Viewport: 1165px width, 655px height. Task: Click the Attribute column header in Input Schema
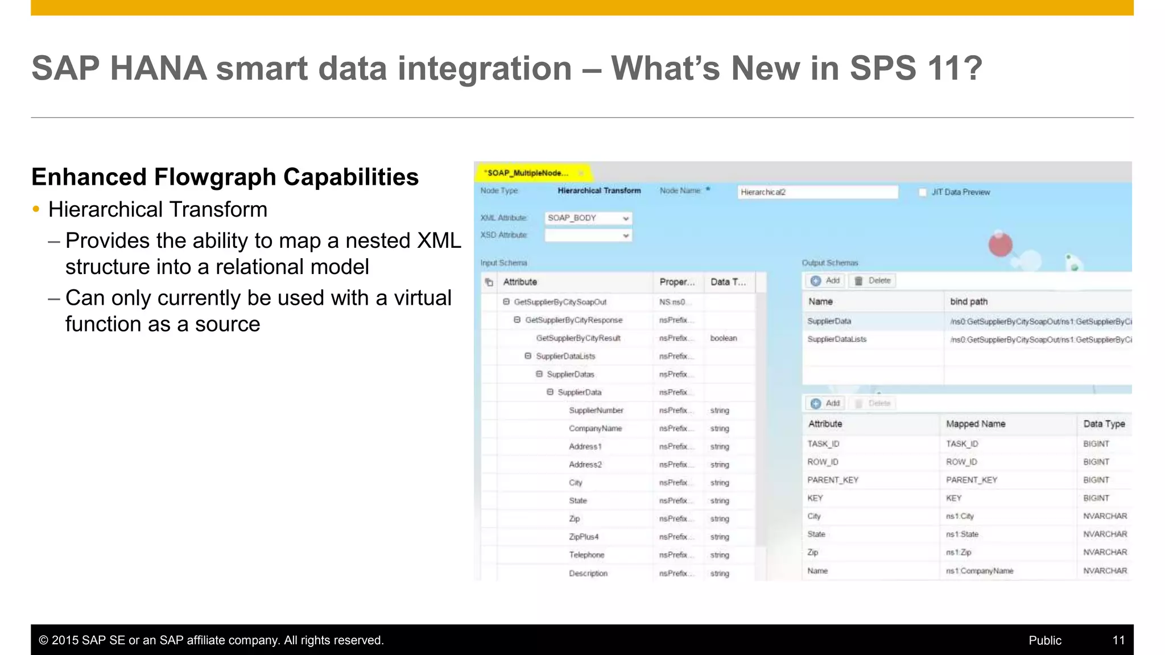[575, 282]
